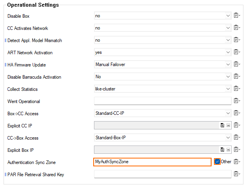
Task: Open clipboard menu icon for Collect Statistics
Action: [237, 88]
